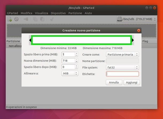The image size is (163, 119).
Task: Open the Partizione menu
Action: 75,13
